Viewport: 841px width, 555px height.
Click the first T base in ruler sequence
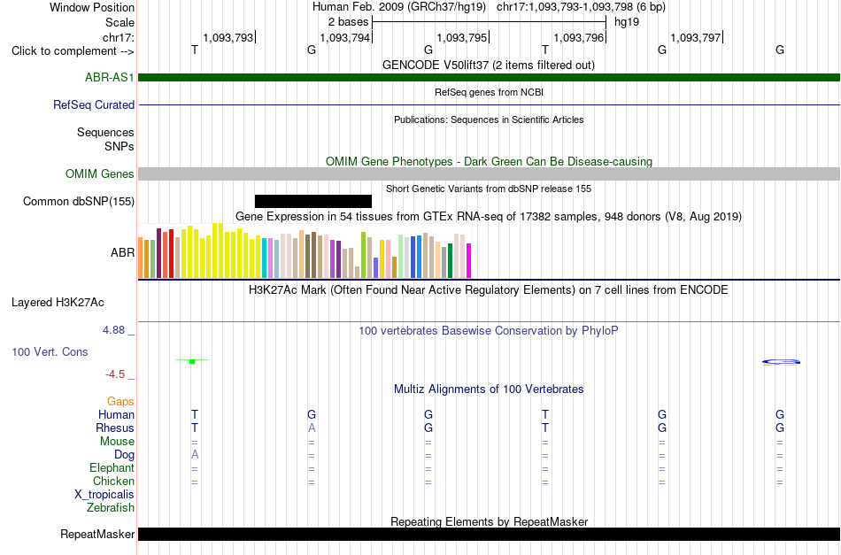[195, 50]
